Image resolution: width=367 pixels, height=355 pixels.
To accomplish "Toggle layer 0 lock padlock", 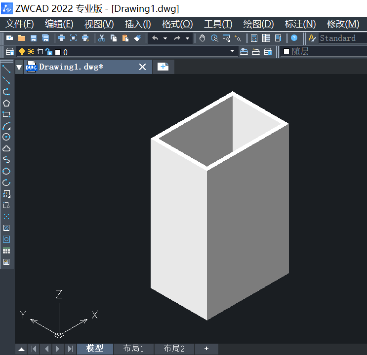I will point(49,52).
